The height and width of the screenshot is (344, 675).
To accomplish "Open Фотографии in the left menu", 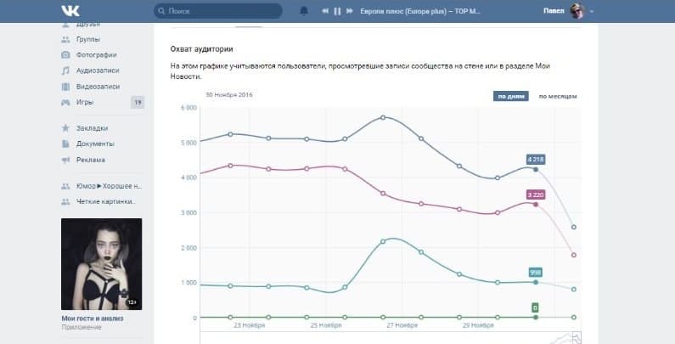I will pyautogui.click(x=95, y=54).
